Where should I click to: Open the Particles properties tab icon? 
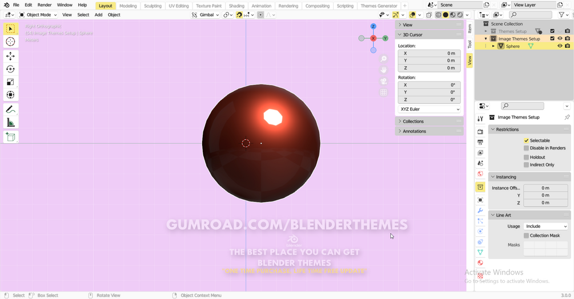coord(480,221)
